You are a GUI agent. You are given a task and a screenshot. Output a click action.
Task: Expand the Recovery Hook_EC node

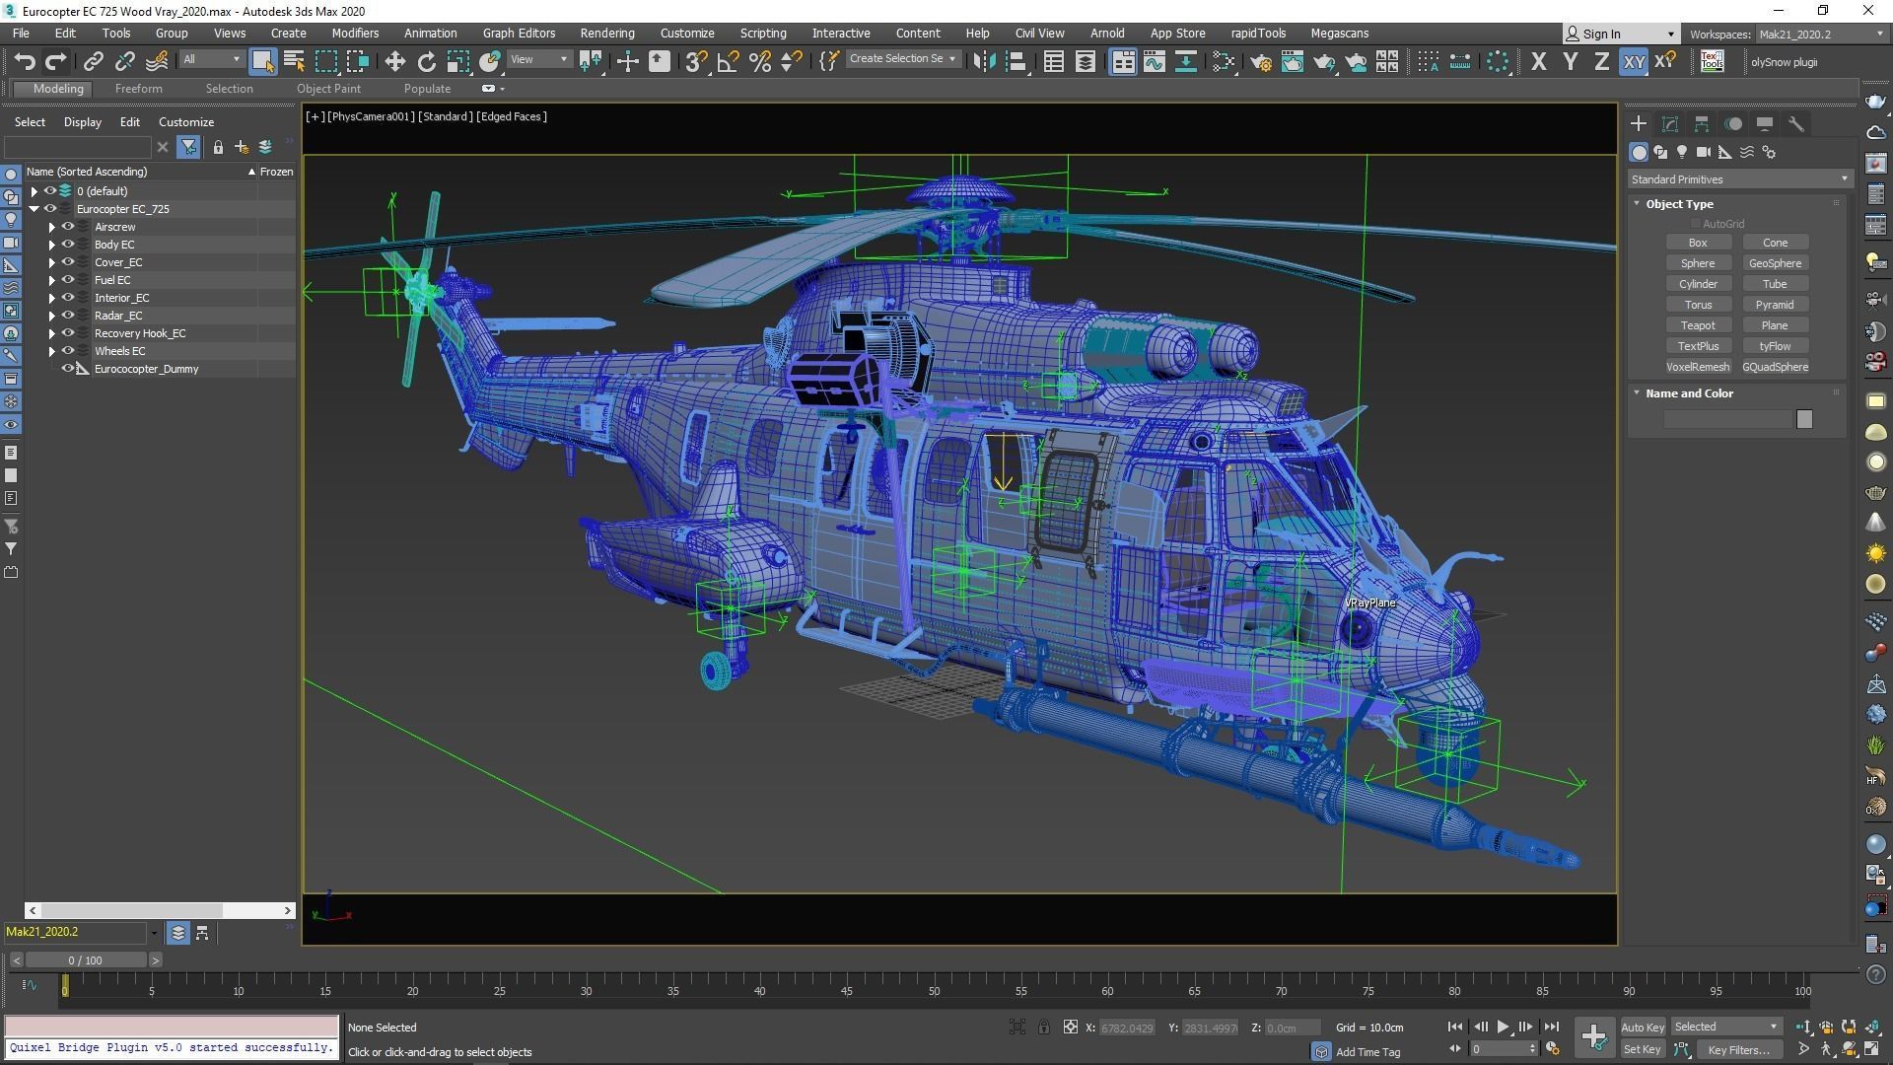pos(51,333)
